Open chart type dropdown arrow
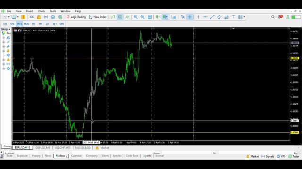The image size is (302, 169). [9, 17]
